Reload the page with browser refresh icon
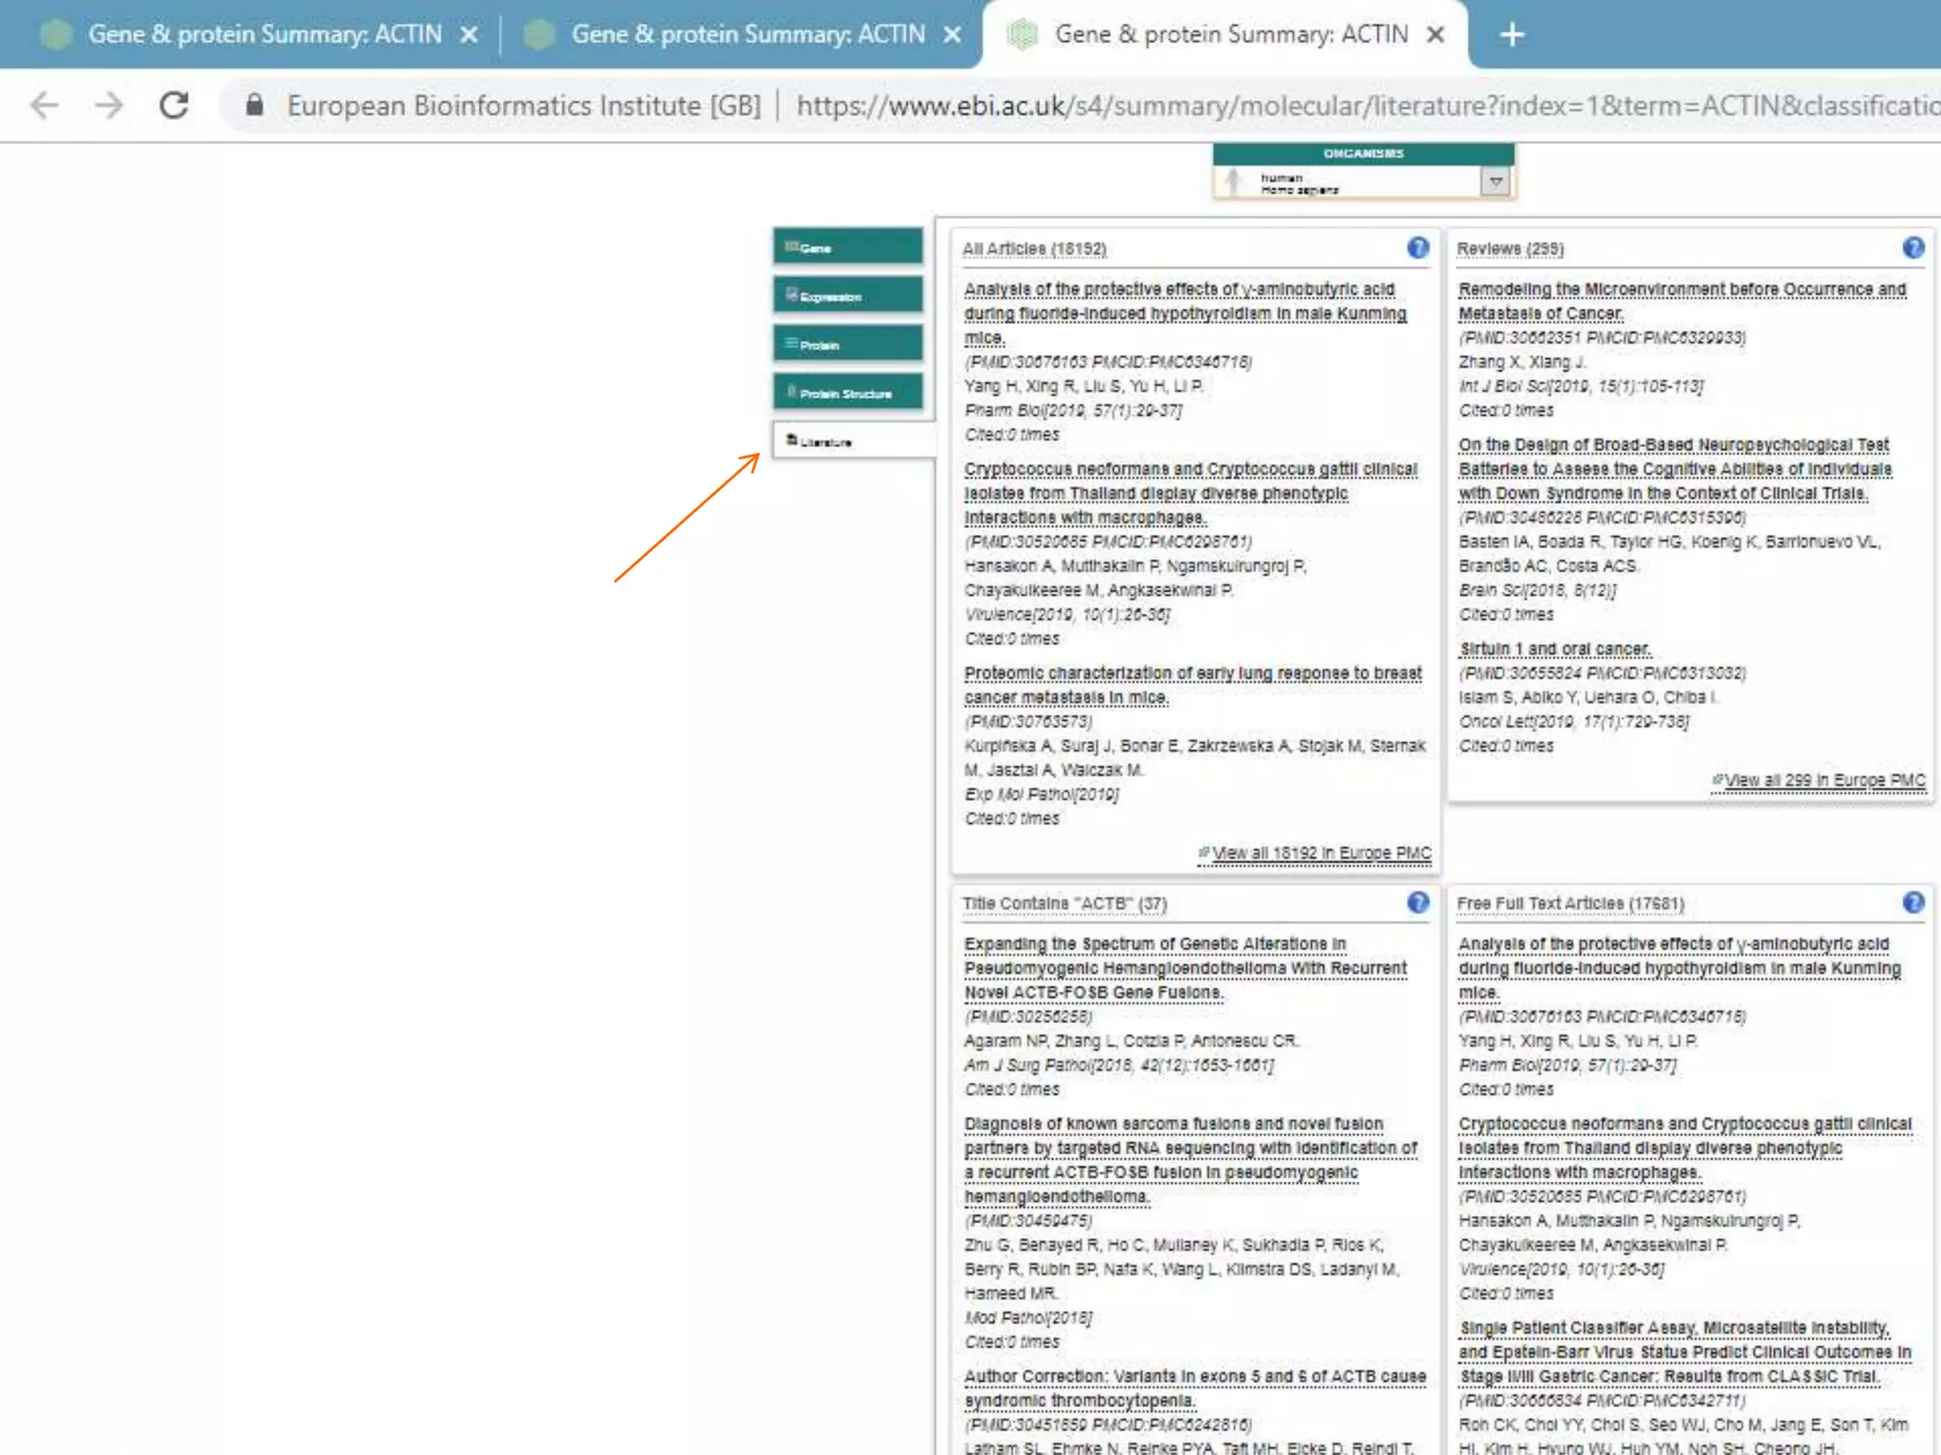The image size is (1941, 1455). pos(173,105)
